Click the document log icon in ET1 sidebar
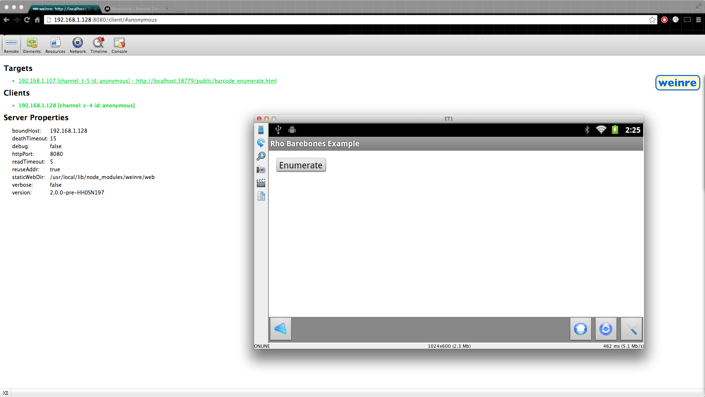This screenshot has height=397, width=705. pos(261,196)
